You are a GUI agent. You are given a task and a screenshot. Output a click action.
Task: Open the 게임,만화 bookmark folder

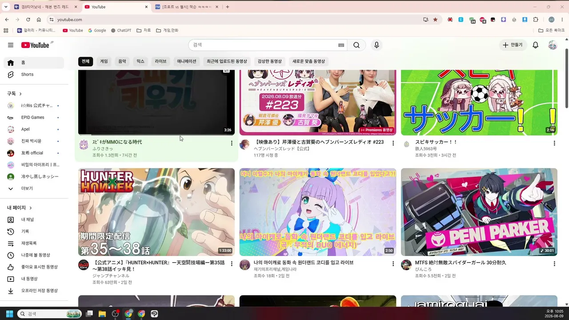click(x=167, y=30)
